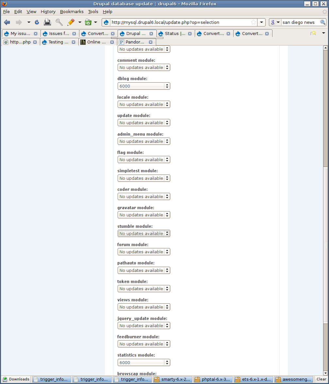Open the stumble module updates dropdown
329x384 pixels.
tap(144, 233)
